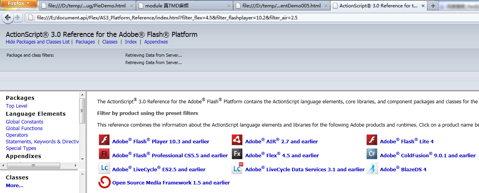This screenshot has height=193, width=479.
Task: Click the Adobe AIR product icon
Action: tap(237, 140)
